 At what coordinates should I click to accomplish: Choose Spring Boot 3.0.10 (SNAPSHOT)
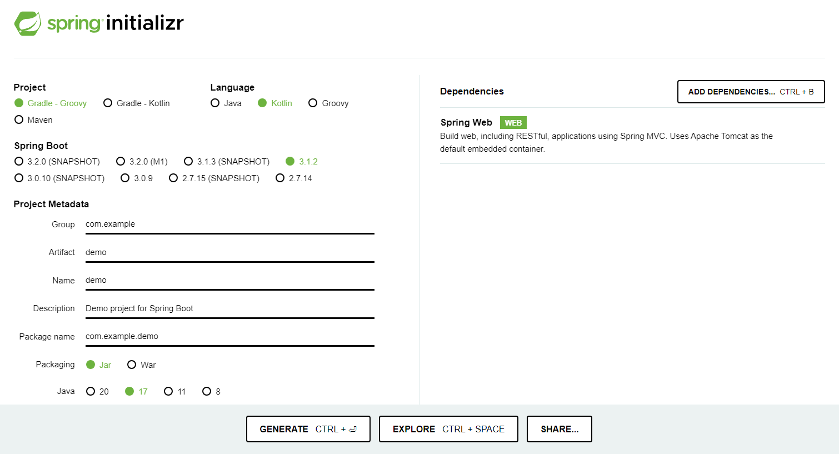59,178
